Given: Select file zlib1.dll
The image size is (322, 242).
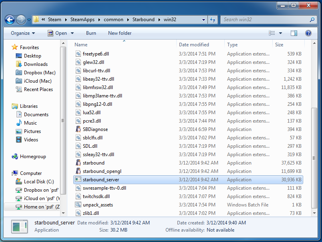Looking at the screenshot, I should pyautogui.click(x=91, y=213).
